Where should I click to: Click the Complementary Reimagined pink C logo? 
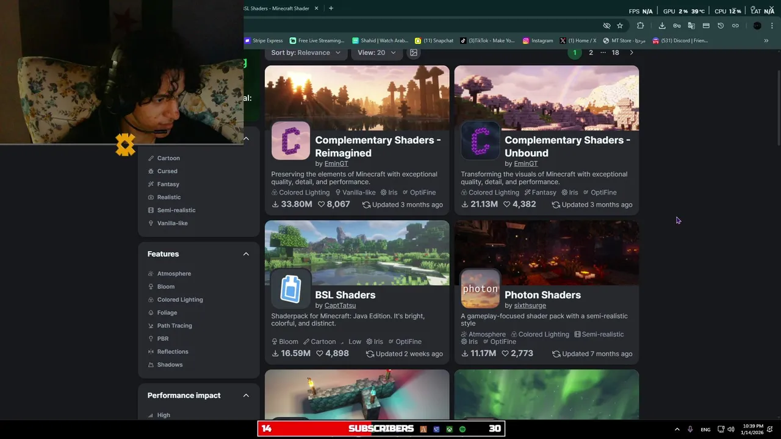tap(290, 141)
